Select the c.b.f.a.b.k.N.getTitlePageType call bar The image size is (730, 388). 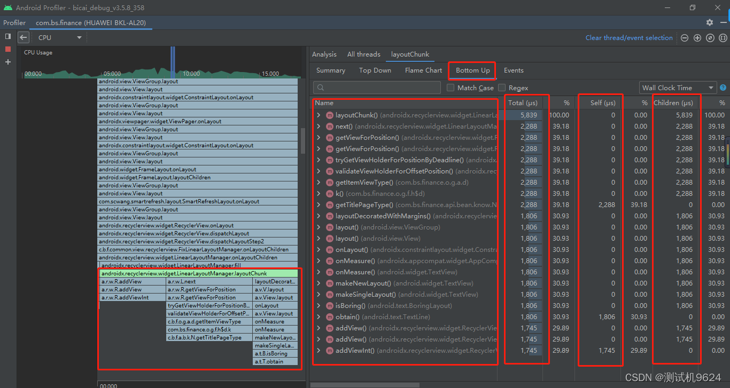tap(209, 337)
